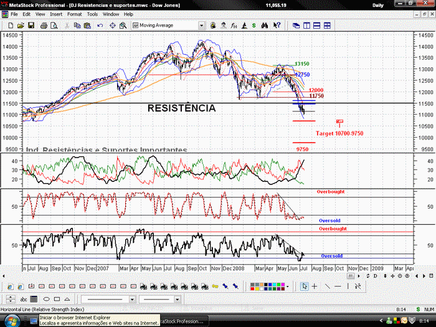This screenshot has width=436, height=327.
Task: Select the Ellipse drawing tool
Action: click(47, 299)
